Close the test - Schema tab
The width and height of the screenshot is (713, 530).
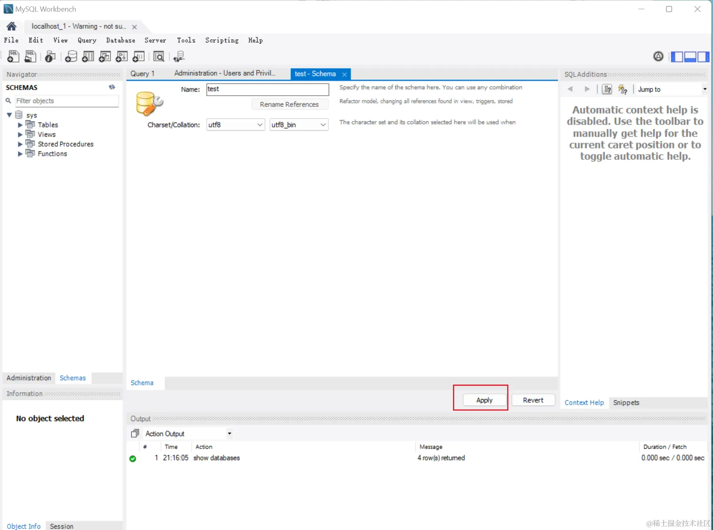coord(344,74)
